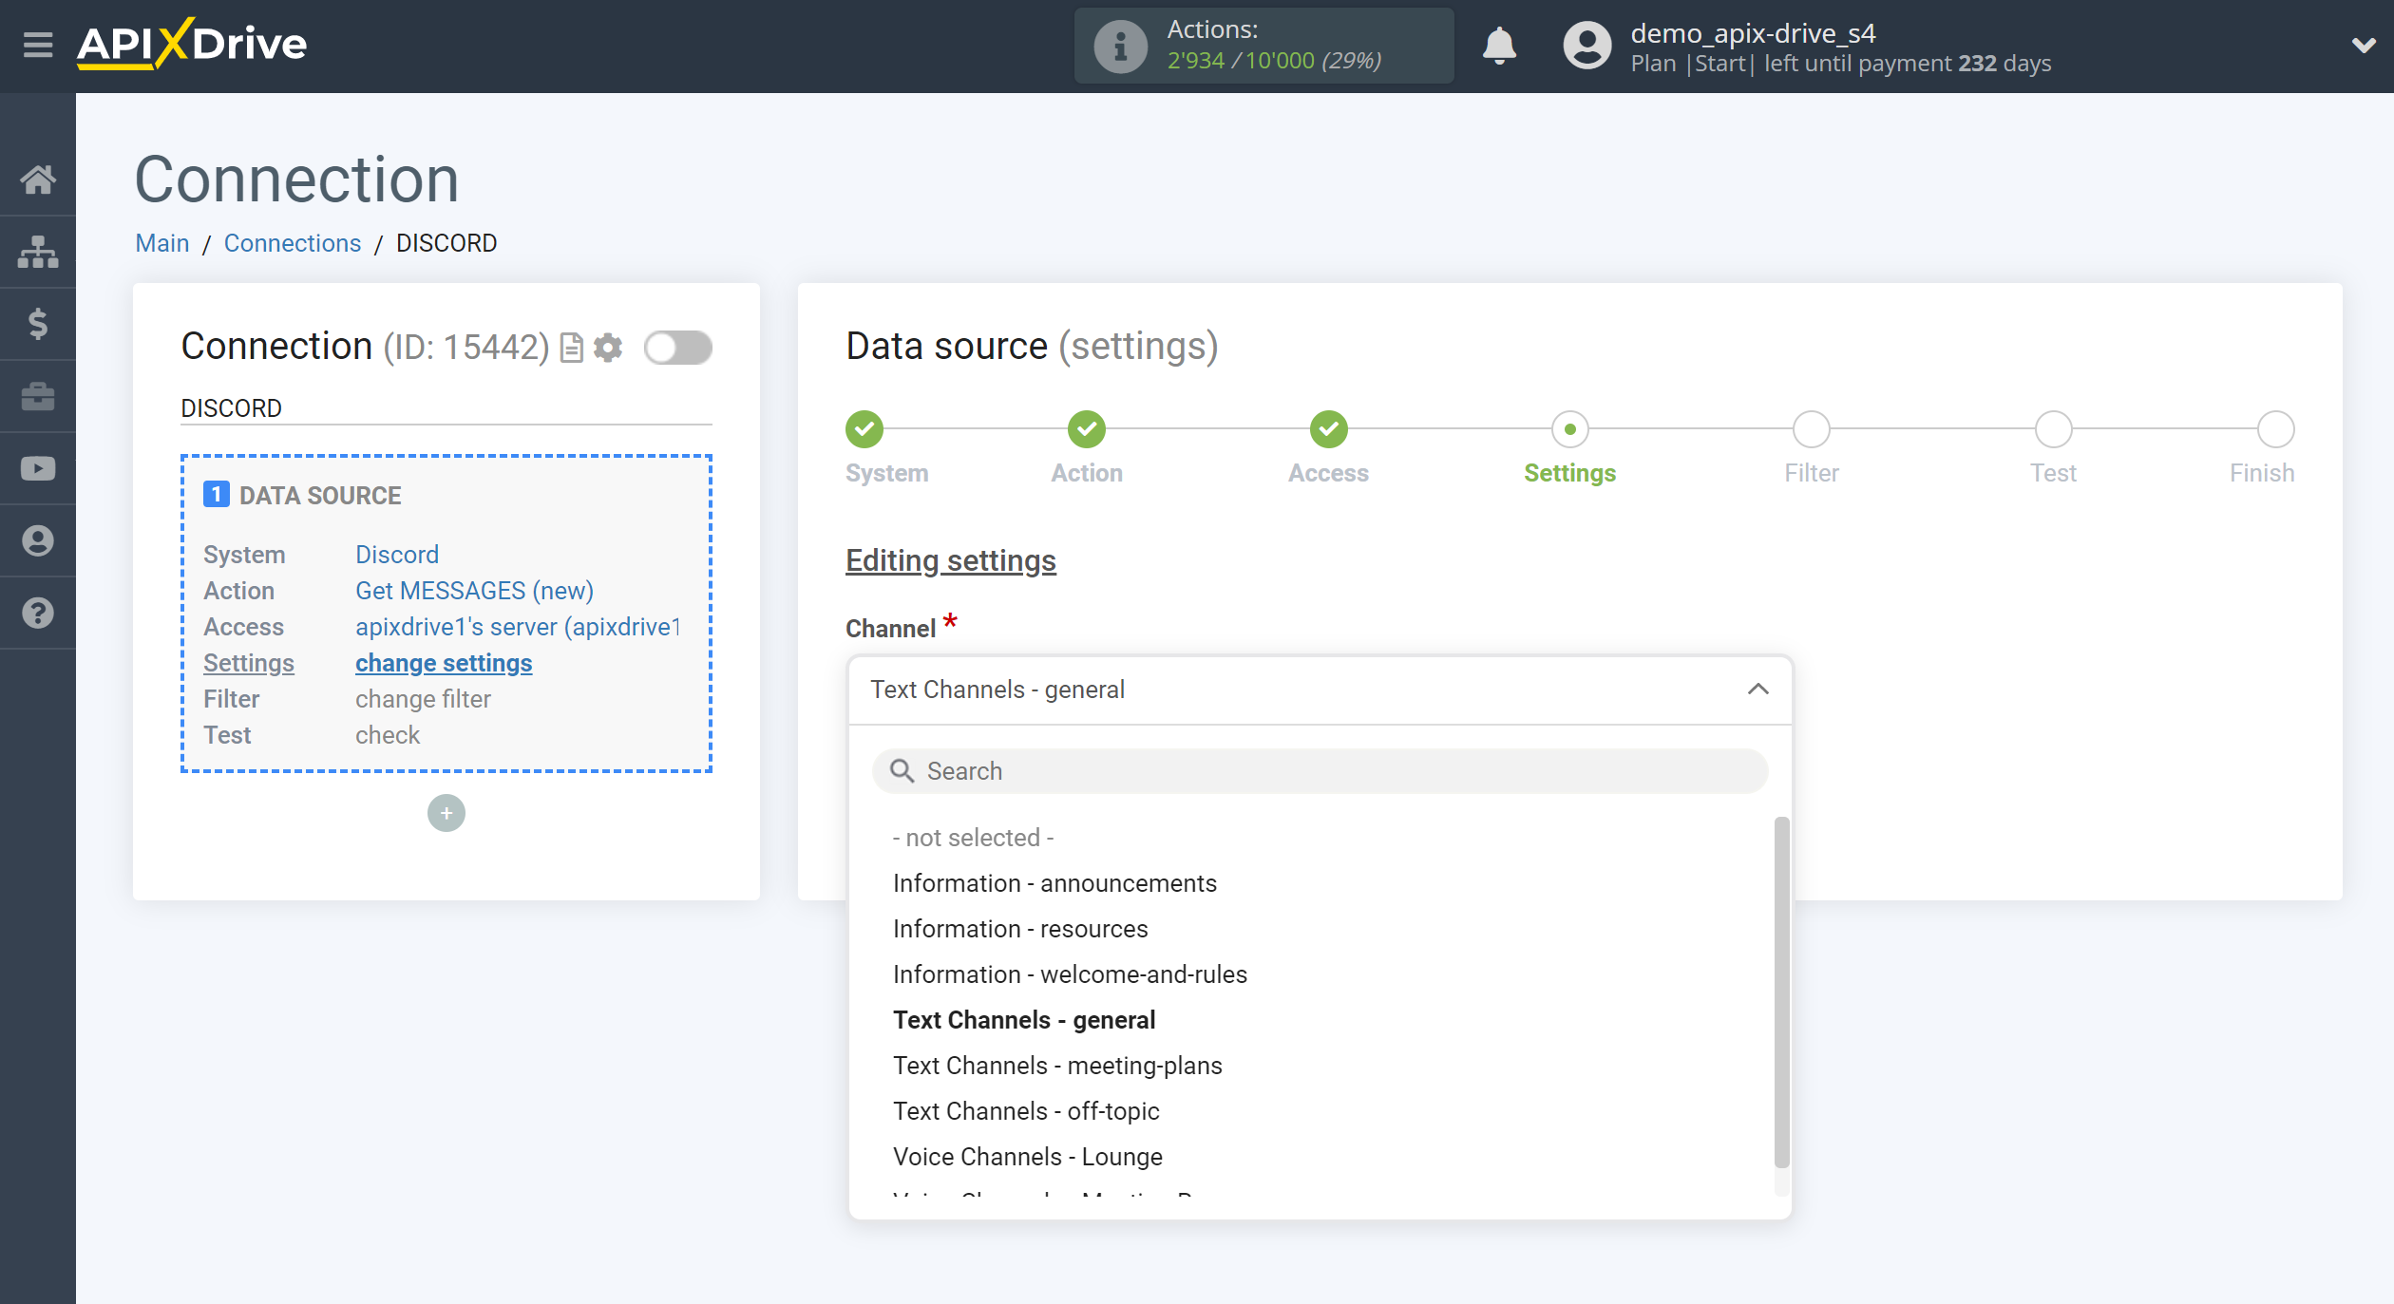
Task: Click the Main breadcrumb link
Action: [x=162, y=243]
